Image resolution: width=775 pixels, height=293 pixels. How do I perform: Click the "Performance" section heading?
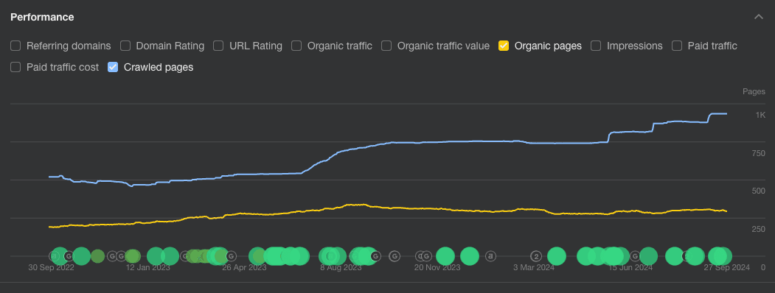[43, 17]
